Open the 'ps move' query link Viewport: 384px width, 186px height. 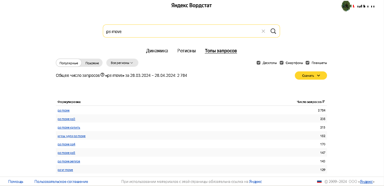(64, 110)
